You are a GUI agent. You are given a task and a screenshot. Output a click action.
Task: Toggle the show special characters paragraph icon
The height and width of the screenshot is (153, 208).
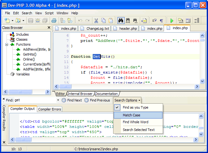(162, 20)
